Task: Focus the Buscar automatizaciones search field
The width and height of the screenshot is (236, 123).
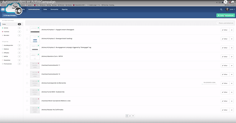Action: 225,23
